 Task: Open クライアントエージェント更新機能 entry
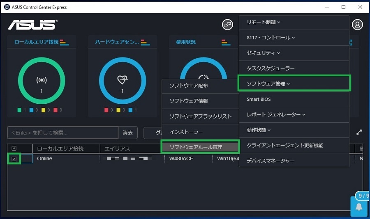click(294, 145)
